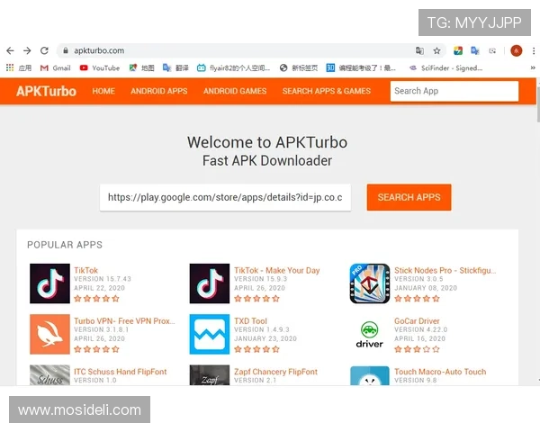Click the APKTurbo logo

(45, 91)
